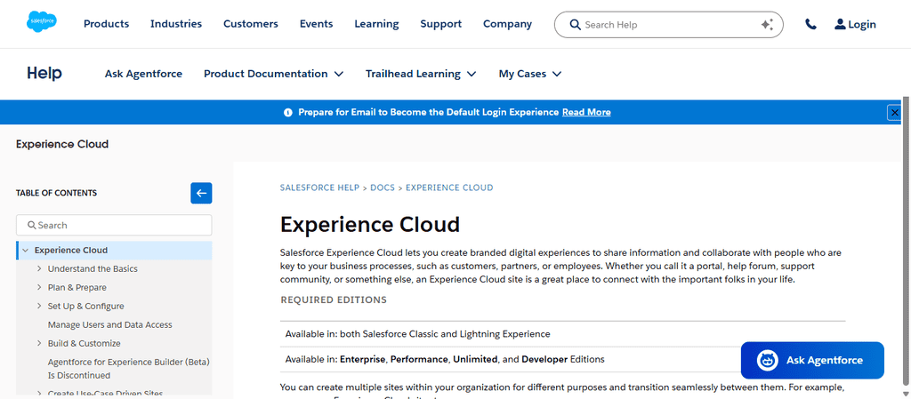Viewport: 911px width, 399px height.
Task: Collapse the Experience Cloud tree node
Action: click(x=25, y=251)
